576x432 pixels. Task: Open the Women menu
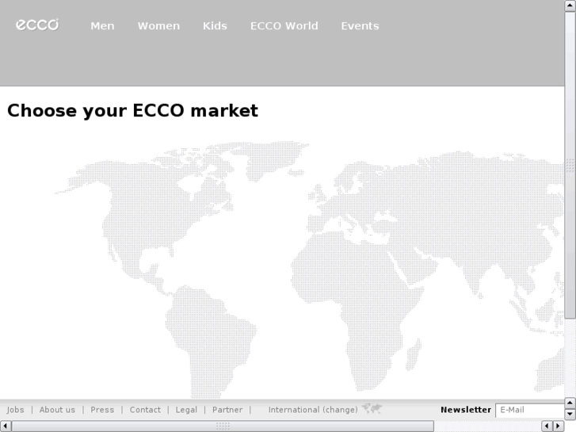coord(158,25)
